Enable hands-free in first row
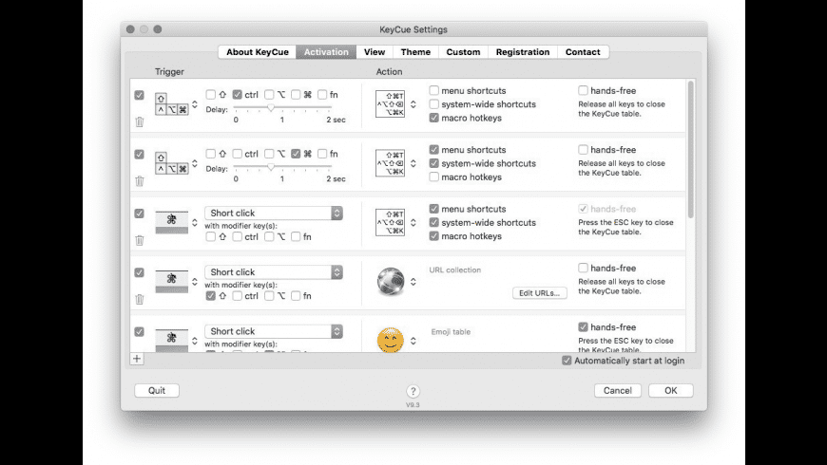 tap(583, 90)
